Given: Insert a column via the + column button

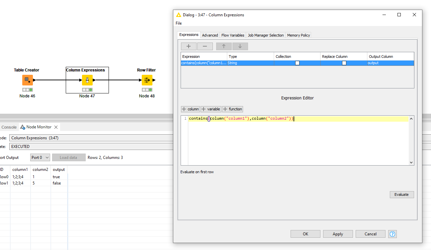Looking at the screenshot, I should tap(190, 109).
